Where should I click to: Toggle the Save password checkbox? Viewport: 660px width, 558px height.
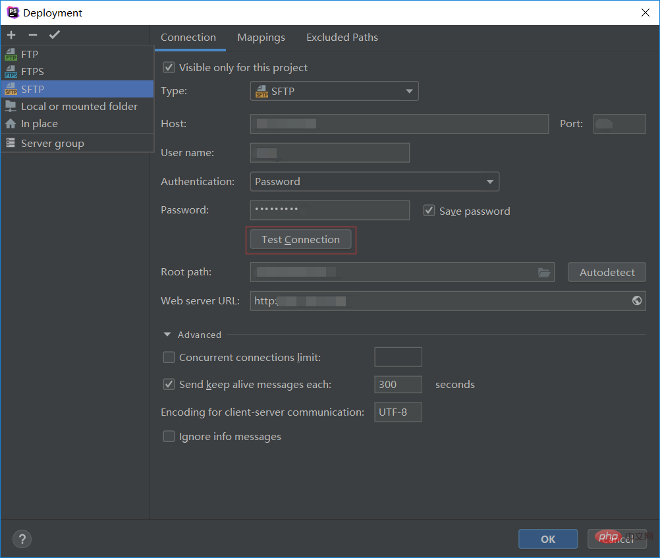pyautogui.click(x=429, y=211)
